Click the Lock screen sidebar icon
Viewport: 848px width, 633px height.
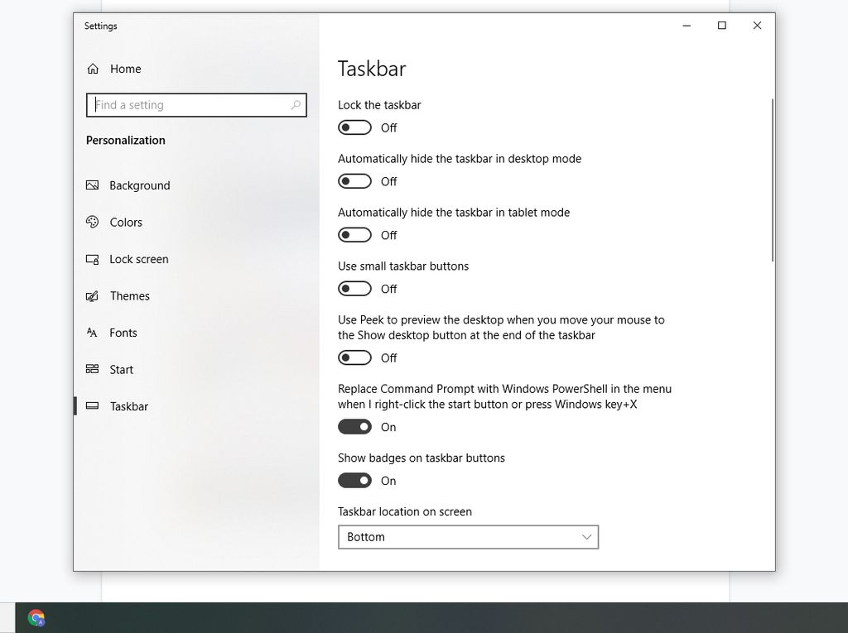92,259
